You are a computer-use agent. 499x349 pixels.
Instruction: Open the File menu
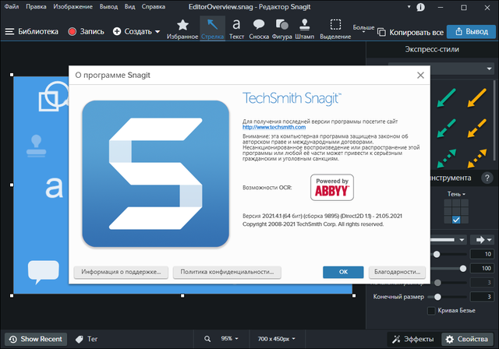[12, 6]
